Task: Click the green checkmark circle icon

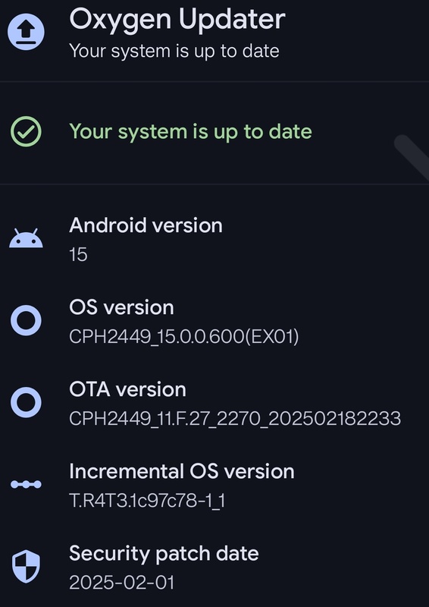Action: (x=26, y=131)
